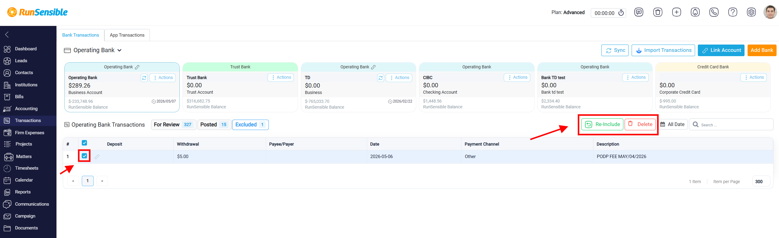This screenshot has width=779, height=238.
Task: Click the red Delete button
Action: pos(640,124)
